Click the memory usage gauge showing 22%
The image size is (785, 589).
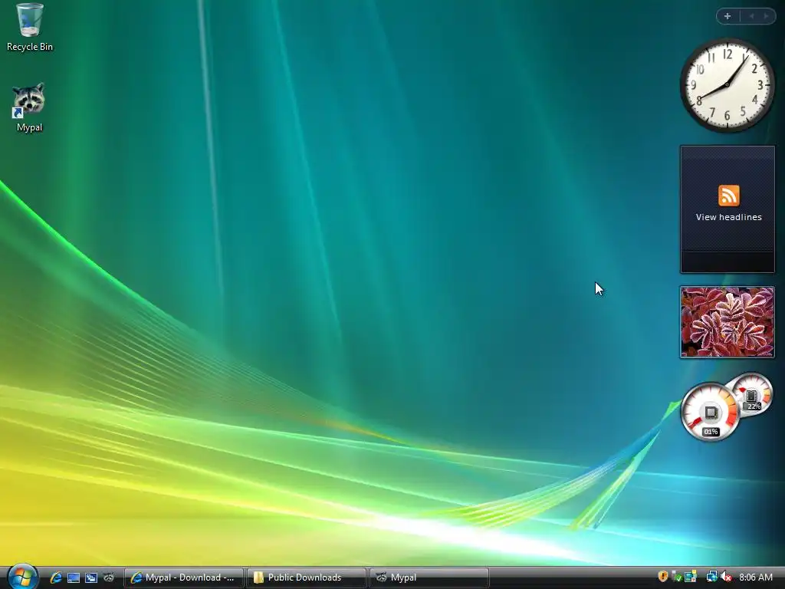[x=752, y=394]
